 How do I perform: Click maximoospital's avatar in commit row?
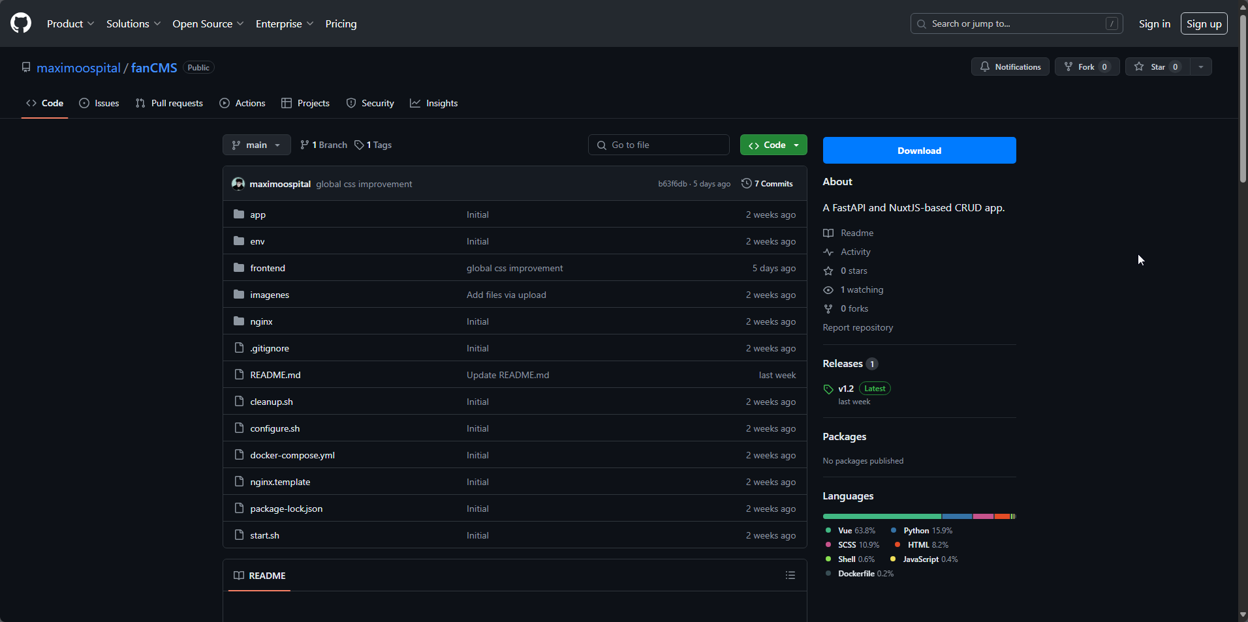238,184
